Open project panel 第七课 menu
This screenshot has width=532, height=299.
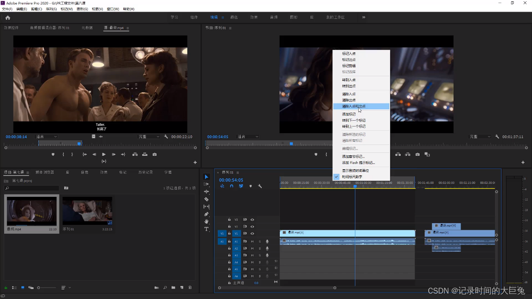[28, 173]
